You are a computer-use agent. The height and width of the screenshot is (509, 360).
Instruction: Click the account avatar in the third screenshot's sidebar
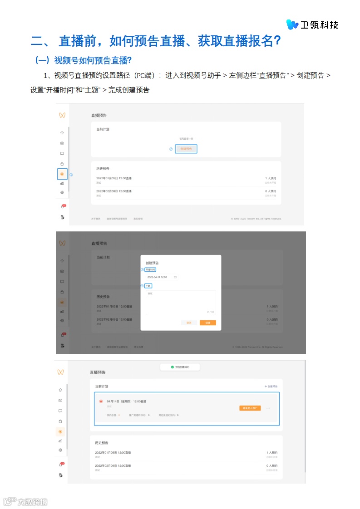[x=60, y=475]
